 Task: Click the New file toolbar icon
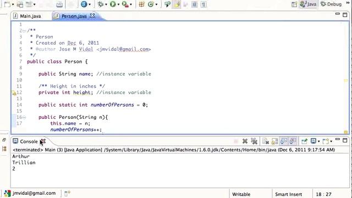[x=7, y=4]
